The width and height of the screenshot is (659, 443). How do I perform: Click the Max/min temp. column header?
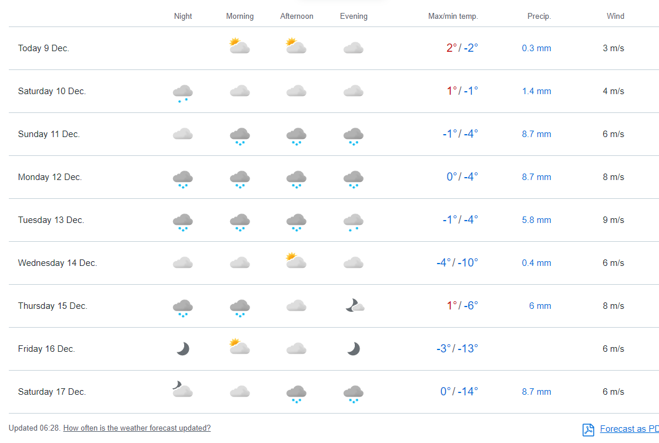tap(452, 16)
